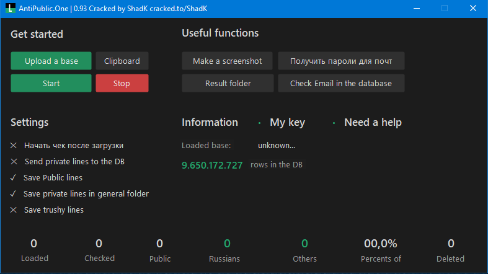Enable Send private lines to the DB
The height and width of the screenshot is (274, 488).
point(68,162)
